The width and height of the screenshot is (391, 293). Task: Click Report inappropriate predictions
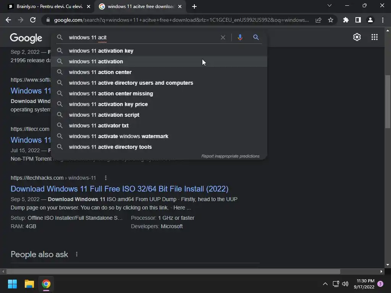point(230,156)
